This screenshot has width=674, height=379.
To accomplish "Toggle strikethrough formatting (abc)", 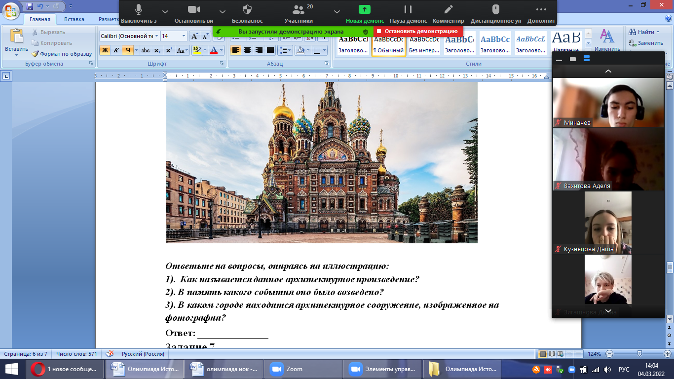I will pos(146,50).
